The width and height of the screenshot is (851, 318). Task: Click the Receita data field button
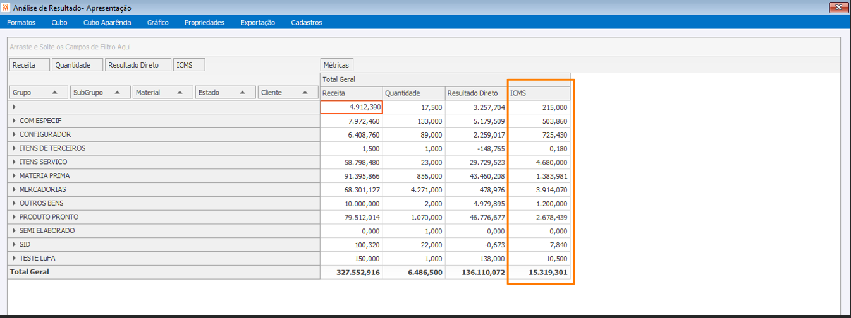[x=30, y=65]
